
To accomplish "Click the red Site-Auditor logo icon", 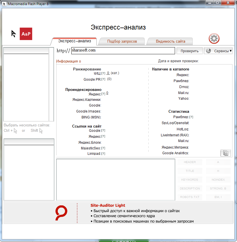I will coord(61,213).
